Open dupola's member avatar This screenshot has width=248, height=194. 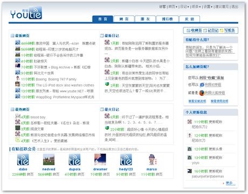click(74, 160)
